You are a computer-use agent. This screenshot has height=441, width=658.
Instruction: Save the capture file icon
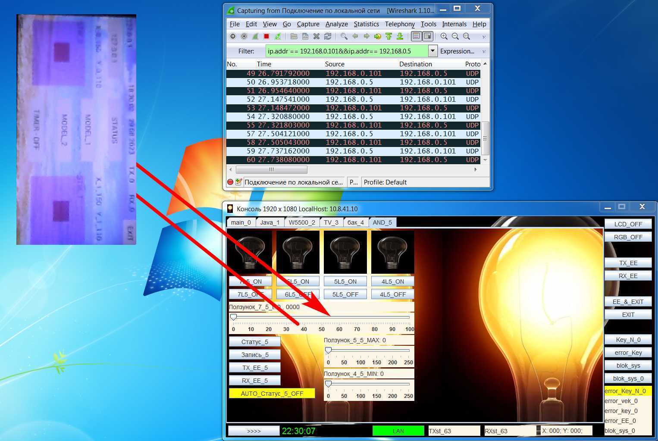305,37
